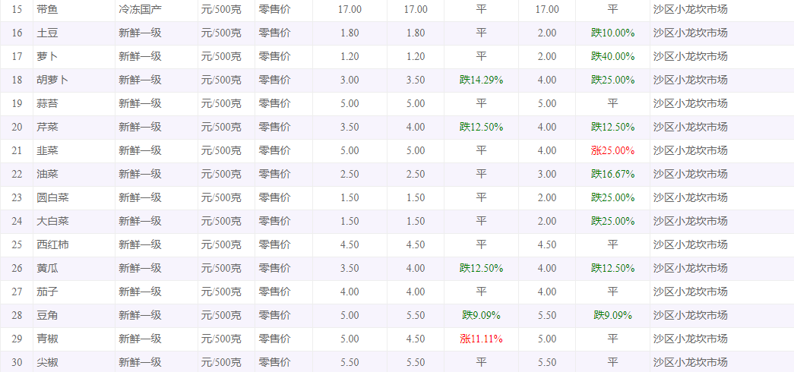Click 跌40.00% in the 萝卜 row
The image size is (794, 372).
[612, 57]
